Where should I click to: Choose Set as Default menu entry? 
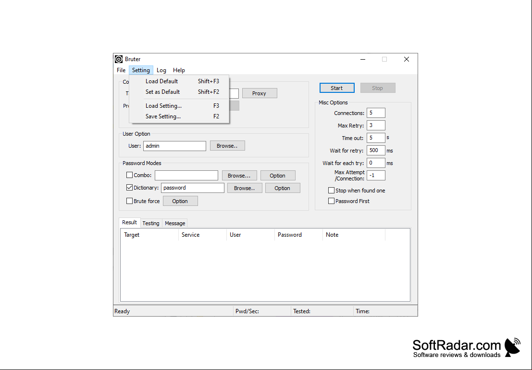tap(179, 92)
